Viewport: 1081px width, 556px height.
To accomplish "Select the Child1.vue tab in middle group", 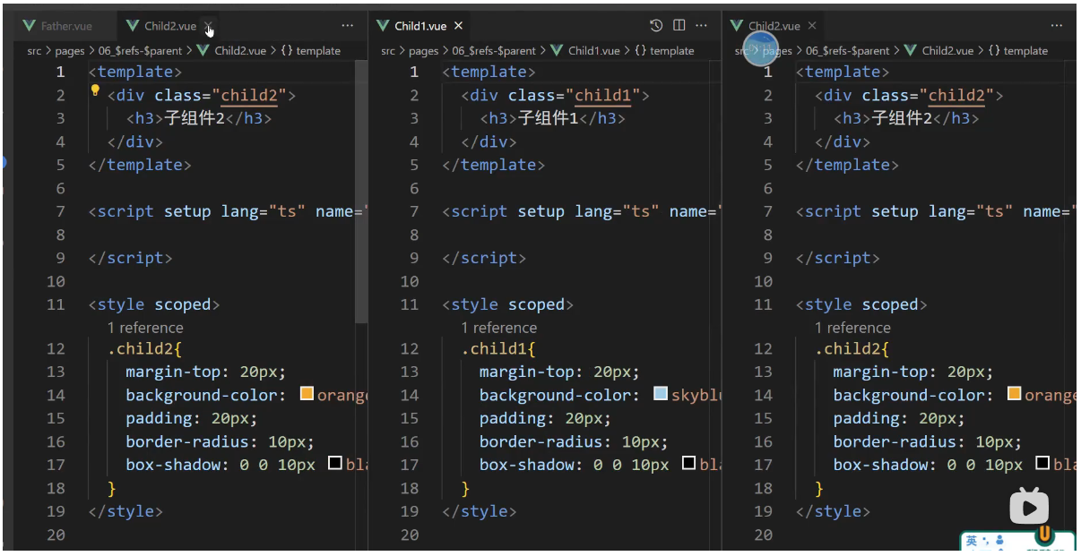I will pyautogui.click(x=420, y=26).
